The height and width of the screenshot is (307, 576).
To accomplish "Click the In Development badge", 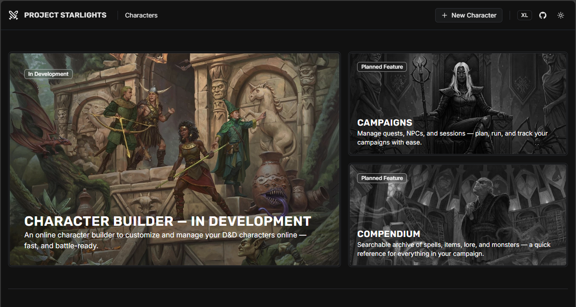I will click(x=48, y=74).
